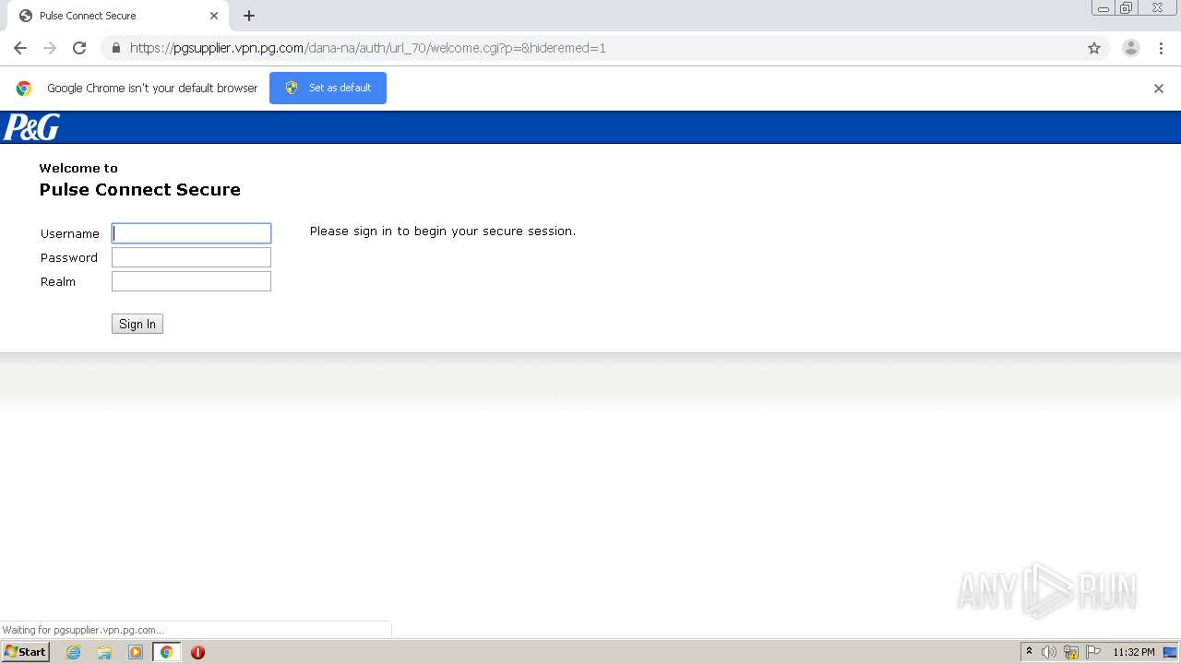
Task: Show hidden system tray icons
Action: point(1029,651)
